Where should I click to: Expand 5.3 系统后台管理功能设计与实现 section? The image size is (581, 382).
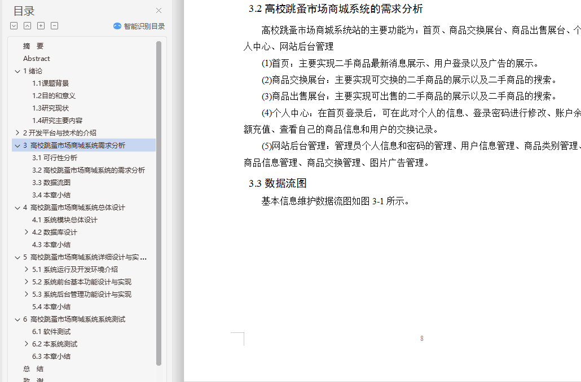click(x=27, y=294)
